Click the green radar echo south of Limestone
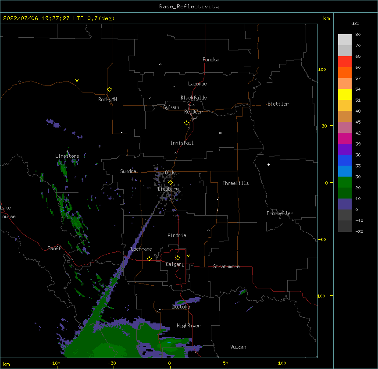This screenshot has height=369, width=378. [x=64, y=169]
